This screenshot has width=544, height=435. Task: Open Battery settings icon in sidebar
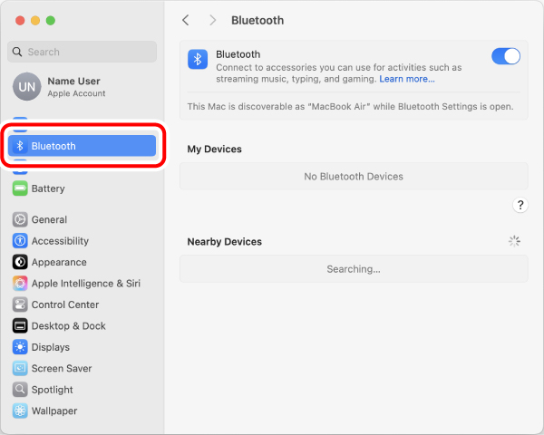click(20, 188)
